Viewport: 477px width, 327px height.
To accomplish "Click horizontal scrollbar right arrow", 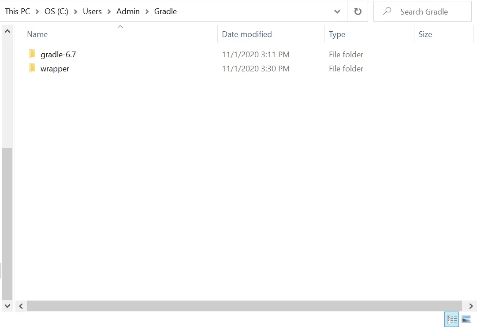I will (471, 306).
